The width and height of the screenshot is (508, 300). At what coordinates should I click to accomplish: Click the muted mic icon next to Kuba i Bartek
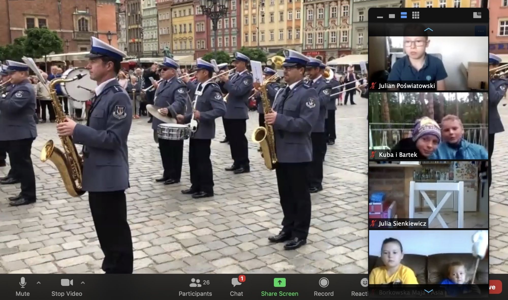click(373, 154)
